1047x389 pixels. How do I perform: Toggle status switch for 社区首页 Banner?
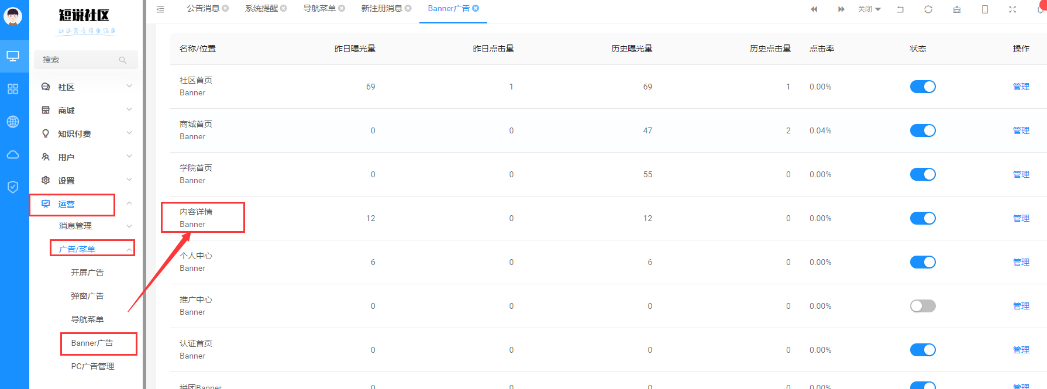[922, 87]
